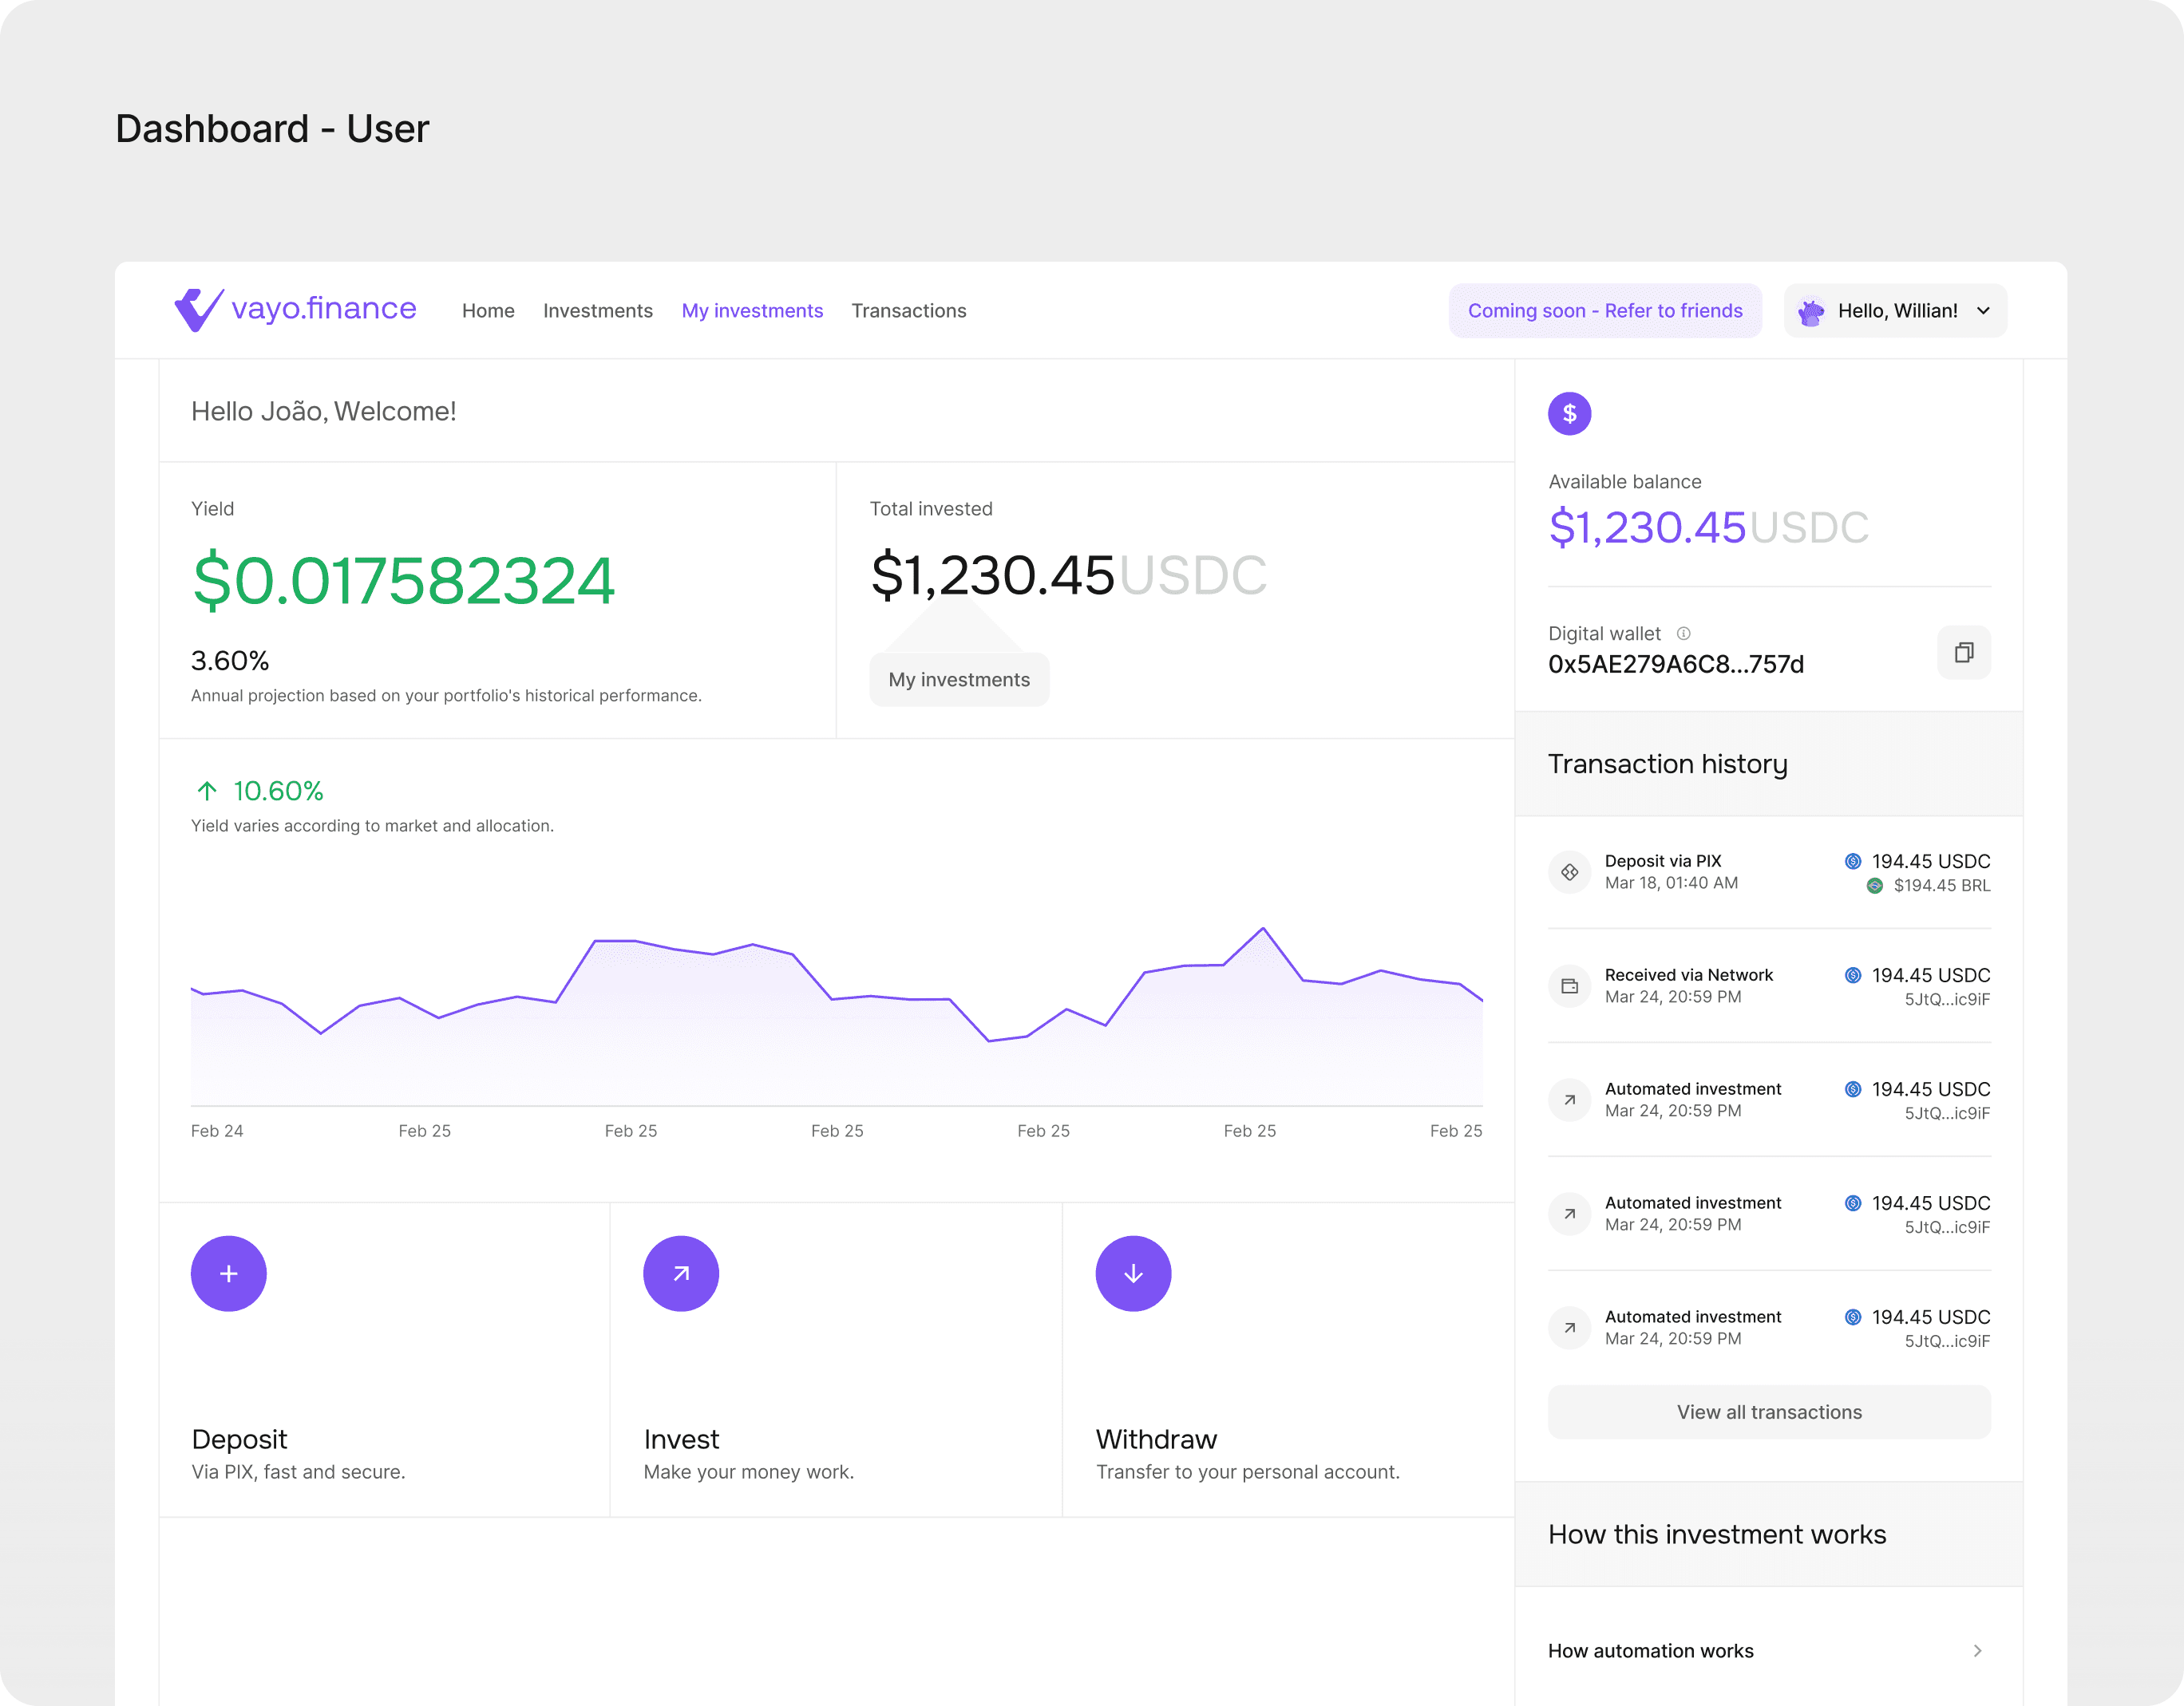
Task: Open the Deposit card title
Action: [239, 1439]
